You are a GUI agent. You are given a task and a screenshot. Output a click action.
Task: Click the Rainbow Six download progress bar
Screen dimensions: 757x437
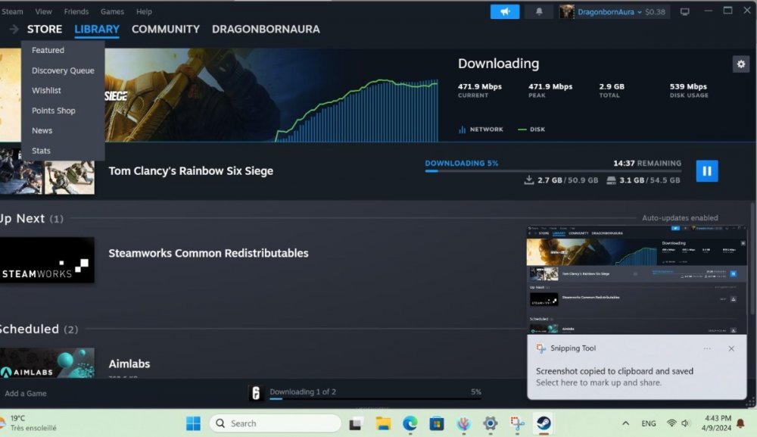pos(553,171)
